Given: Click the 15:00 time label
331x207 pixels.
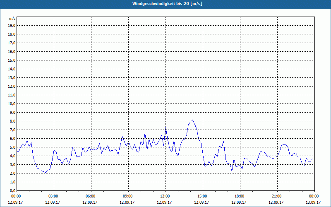Looking at the screenshot, I should [x=203, y=196].
